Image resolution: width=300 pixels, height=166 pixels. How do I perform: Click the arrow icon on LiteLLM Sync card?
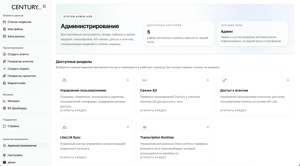(128, 127)
